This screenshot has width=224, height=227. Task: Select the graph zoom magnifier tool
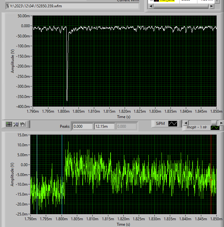pos(16,124)
